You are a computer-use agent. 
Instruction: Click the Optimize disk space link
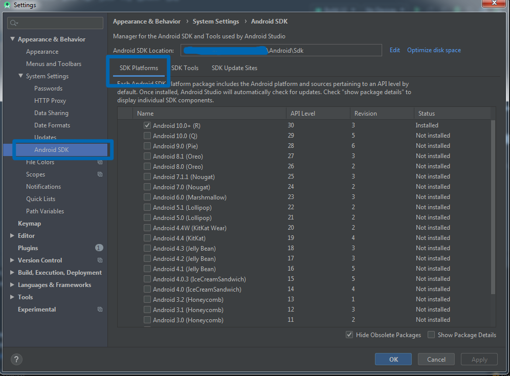pyautogui.click(x=434, y=50)
